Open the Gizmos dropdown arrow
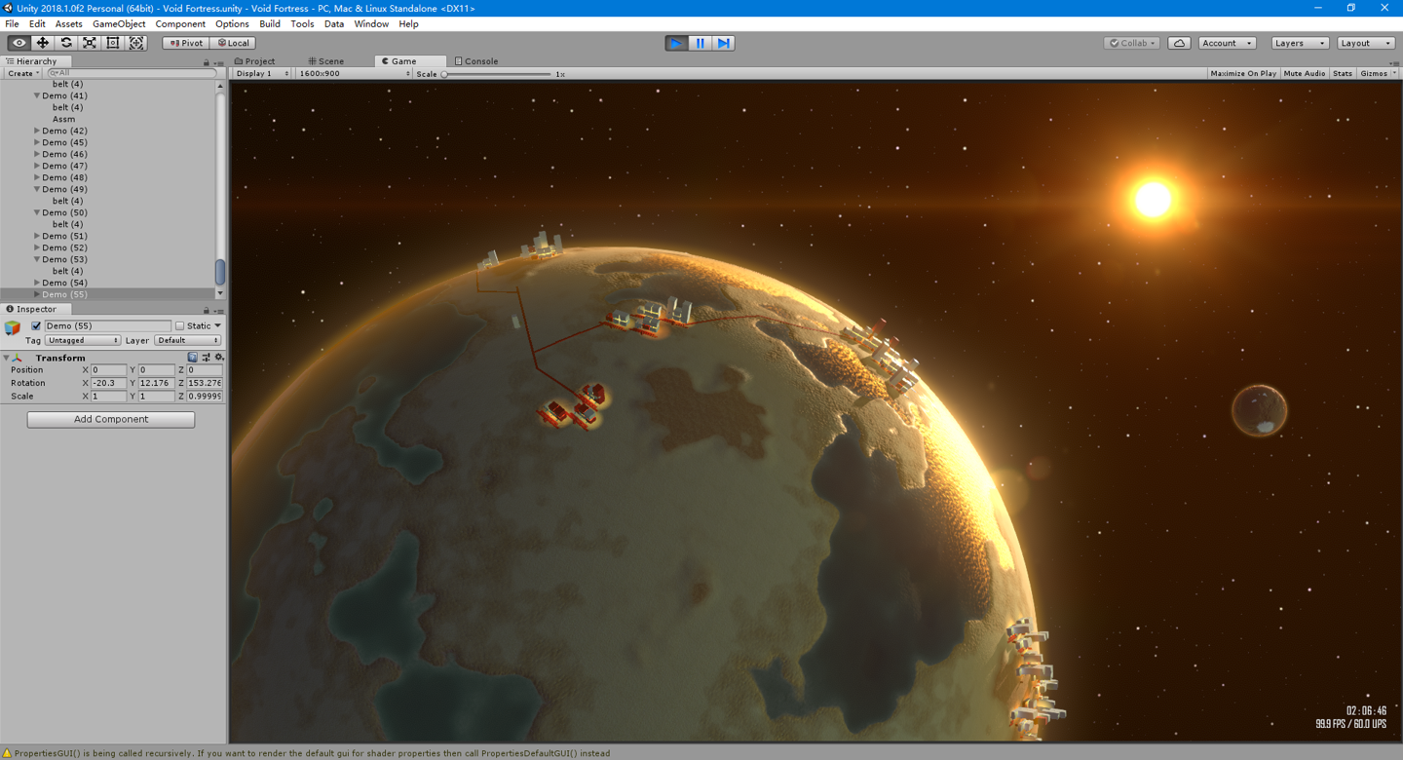Viewport: 1403px width, 760px height. (x=1394, y=74)
